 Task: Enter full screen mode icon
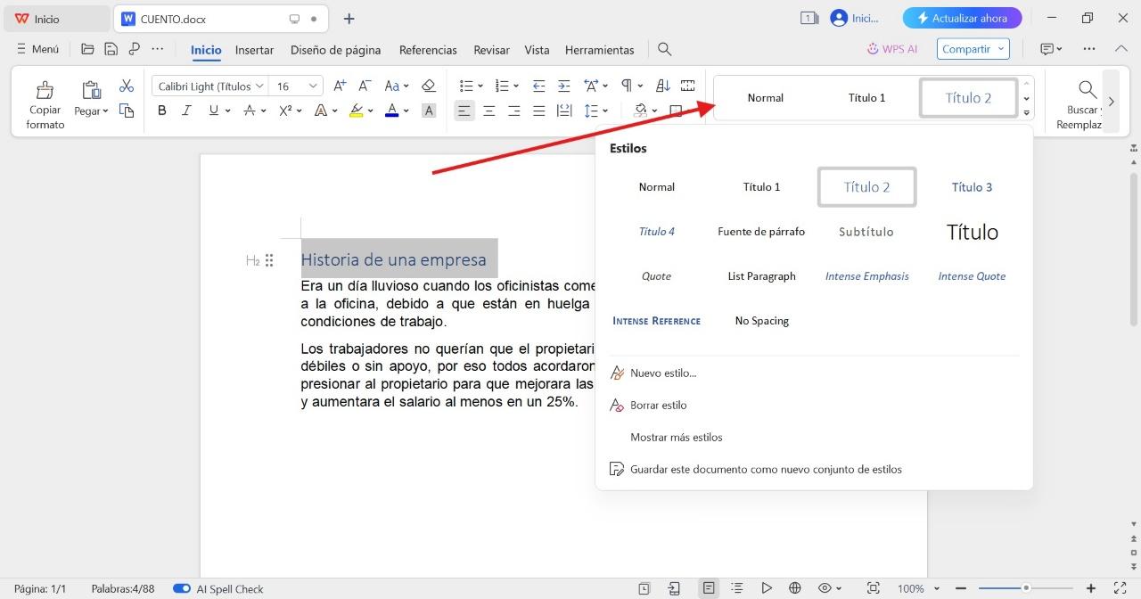(1120, 588)
